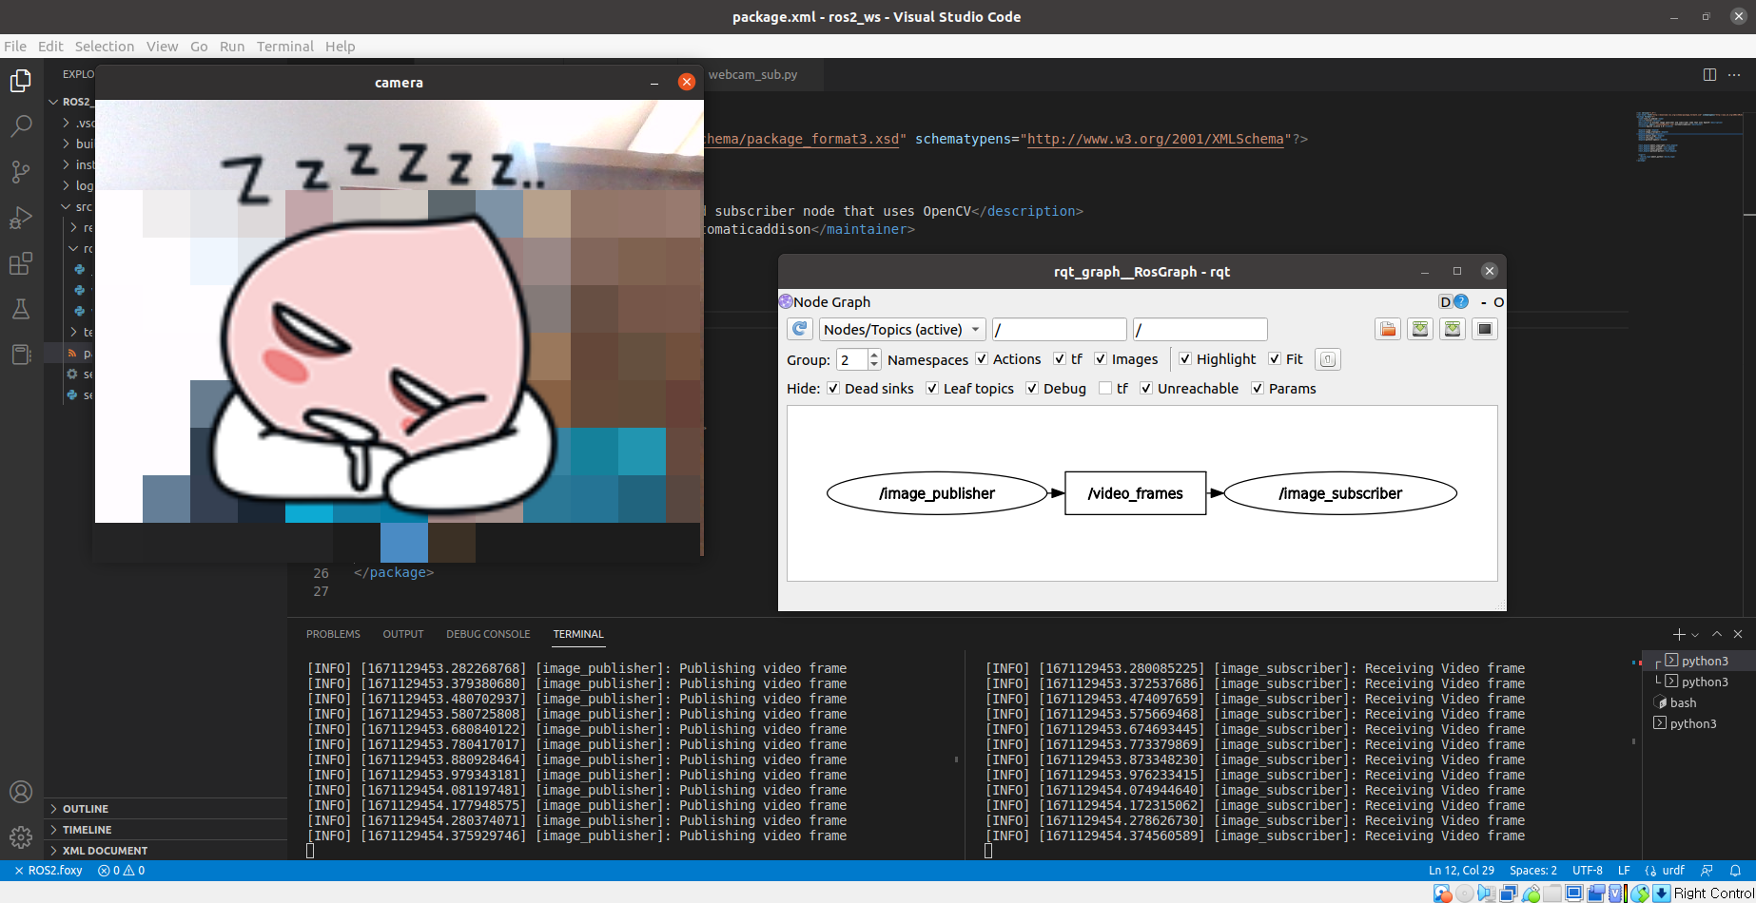1756x903 pixels.
Task: Close the terminal panel
Action: click(1738, 634)
